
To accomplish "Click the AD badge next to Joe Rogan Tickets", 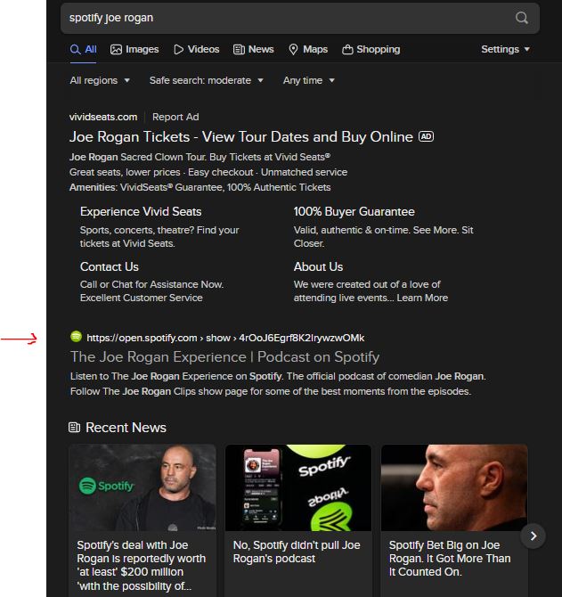I will click(x=426, y=136).
